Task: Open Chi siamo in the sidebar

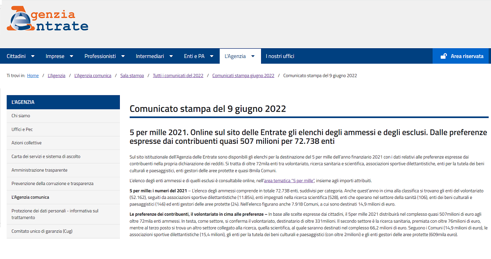Action: point(63,116)
